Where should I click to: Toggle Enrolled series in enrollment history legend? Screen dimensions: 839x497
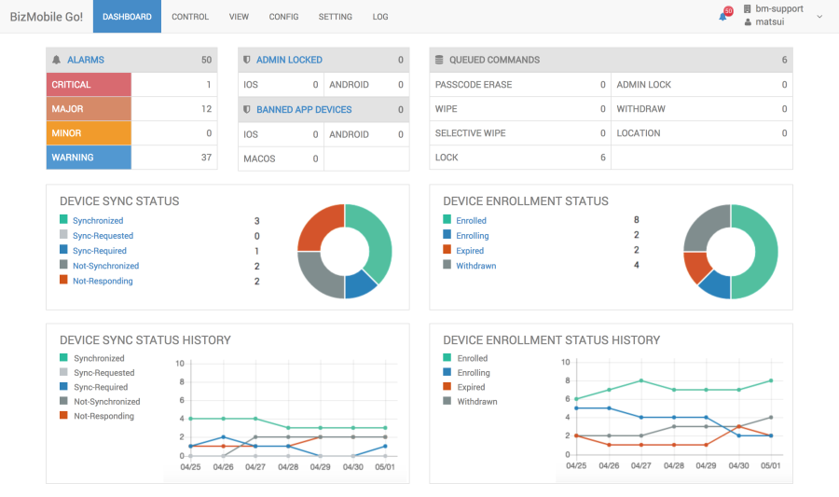pyautogui.click(x=465, y=358)
